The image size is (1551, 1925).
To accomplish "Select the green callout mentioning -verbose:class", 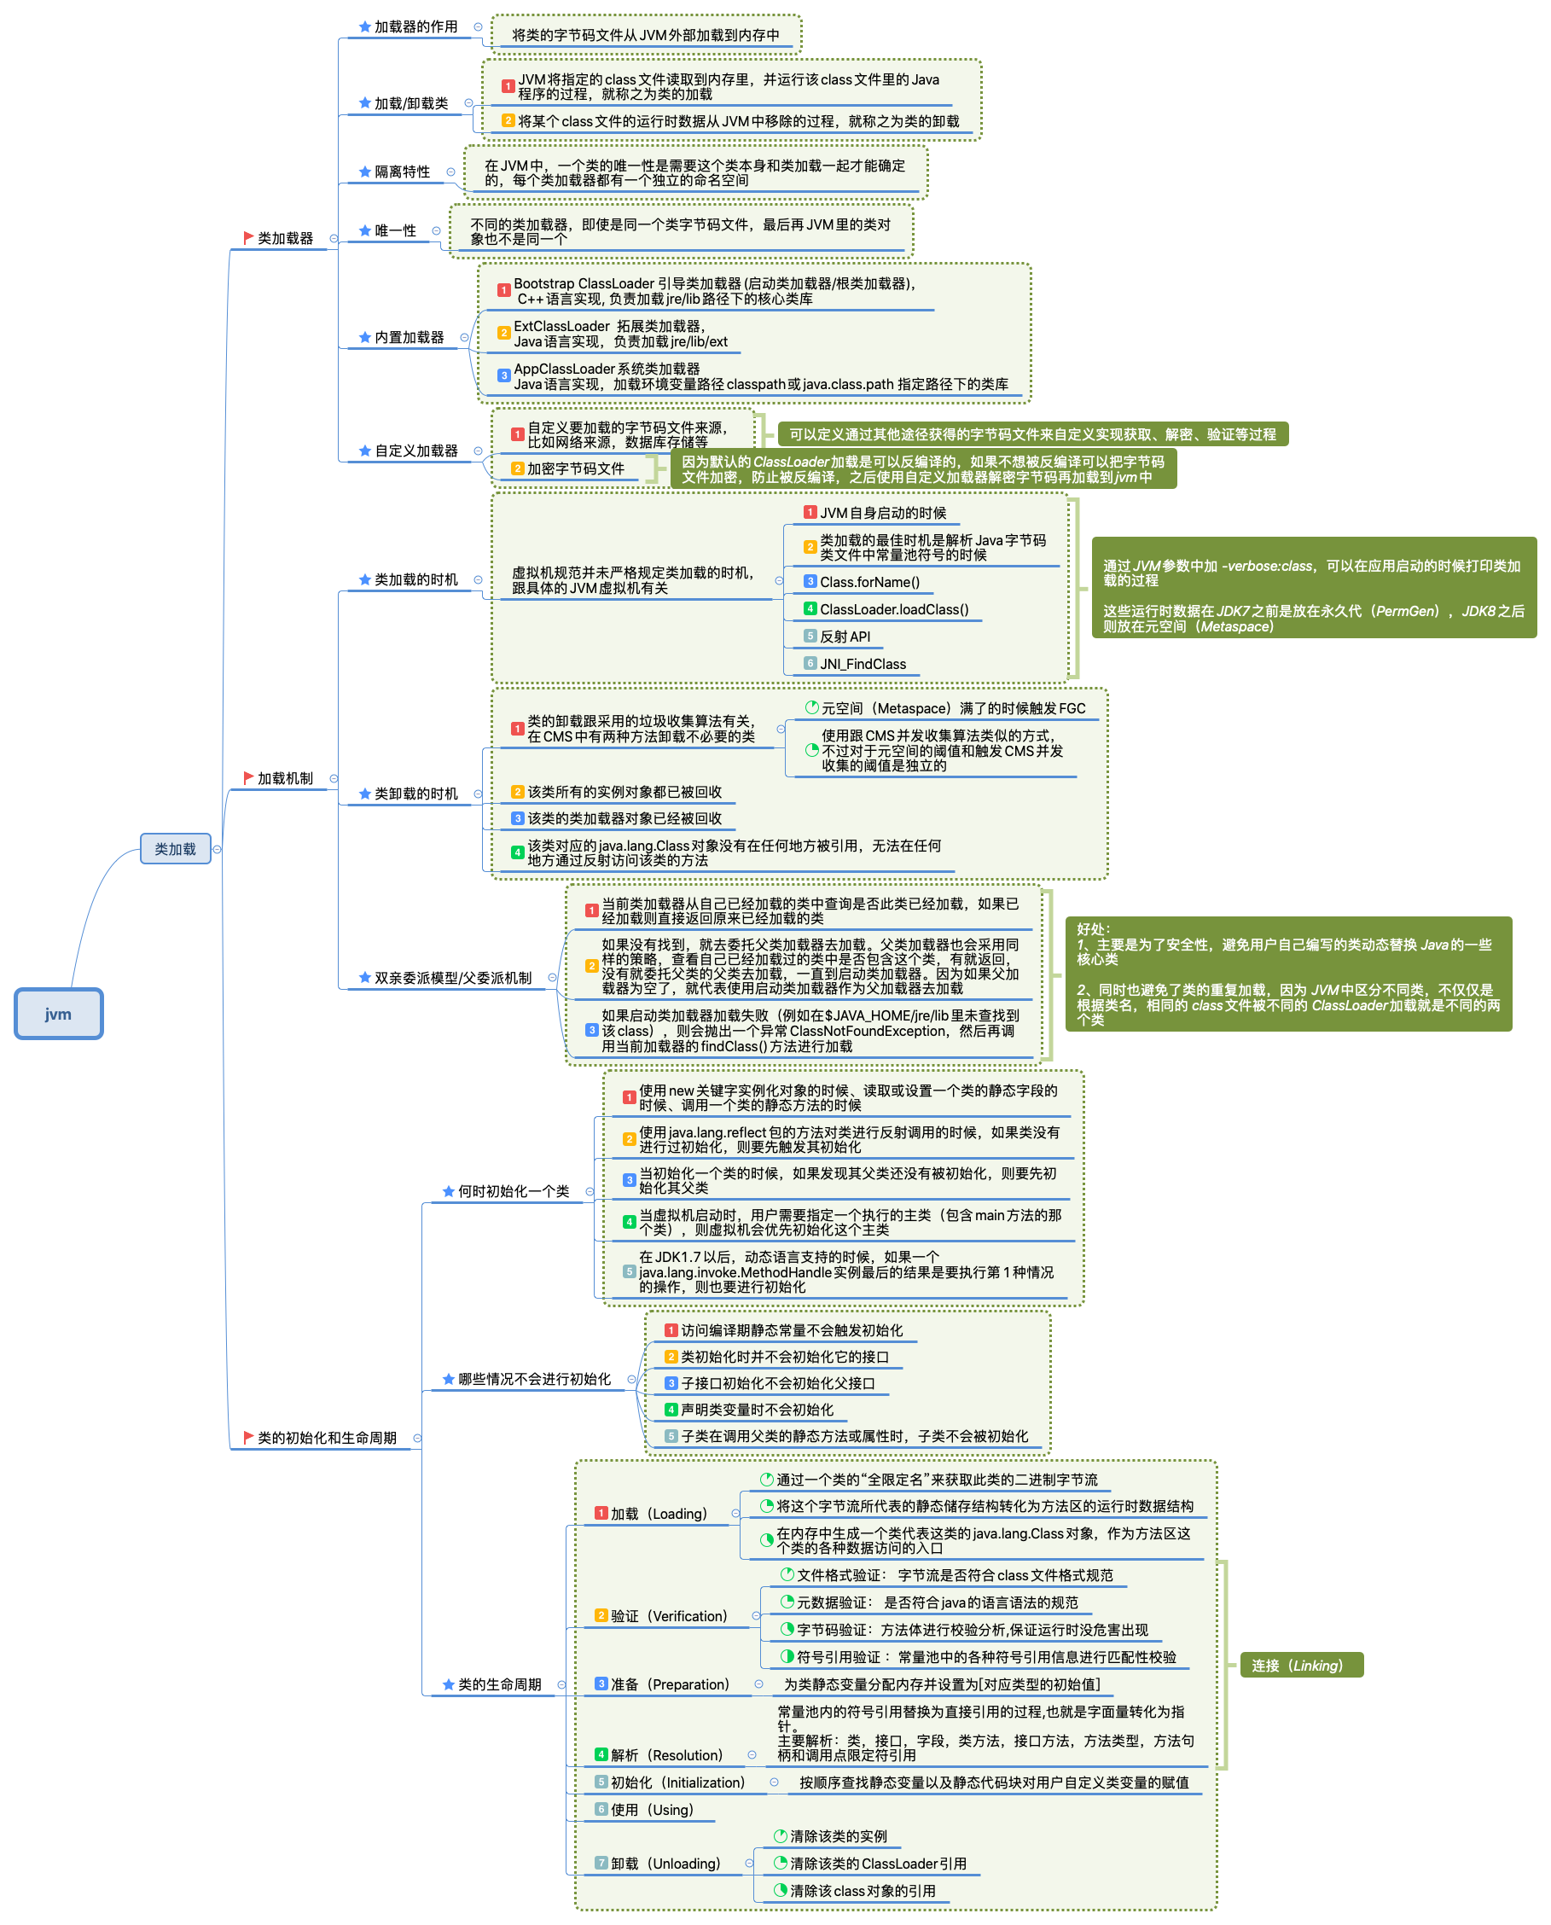I will [1314, 587].
